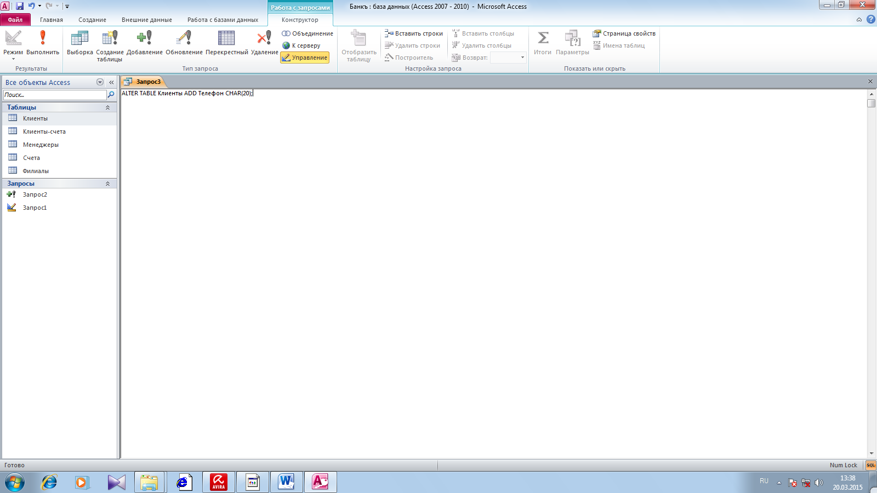Open the Windows Start menu

coord(15,483)
